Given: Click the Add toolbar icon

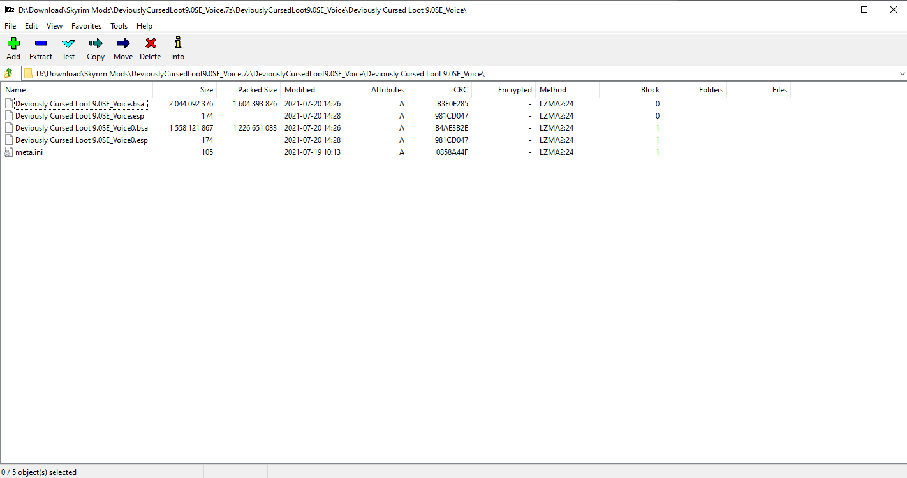Looking at the screenshot, I should coord(13,43).
